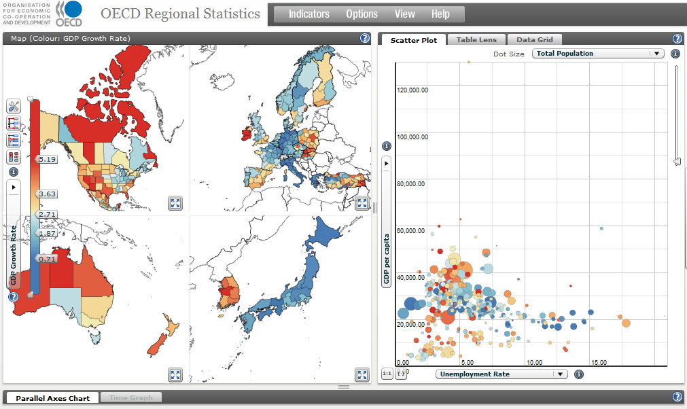Open help for the Map panel header

pyautogui.click(x=364, y=38)
